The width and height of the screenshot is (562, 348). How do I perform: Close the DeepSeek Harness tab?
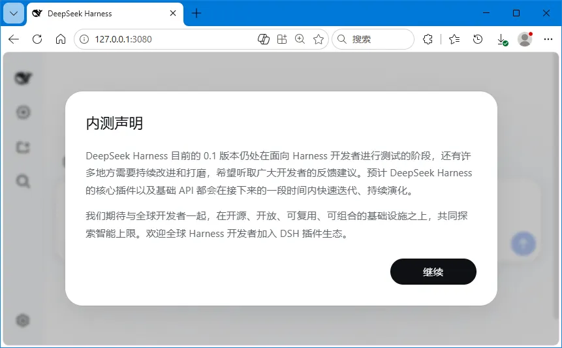click(173, 13)
